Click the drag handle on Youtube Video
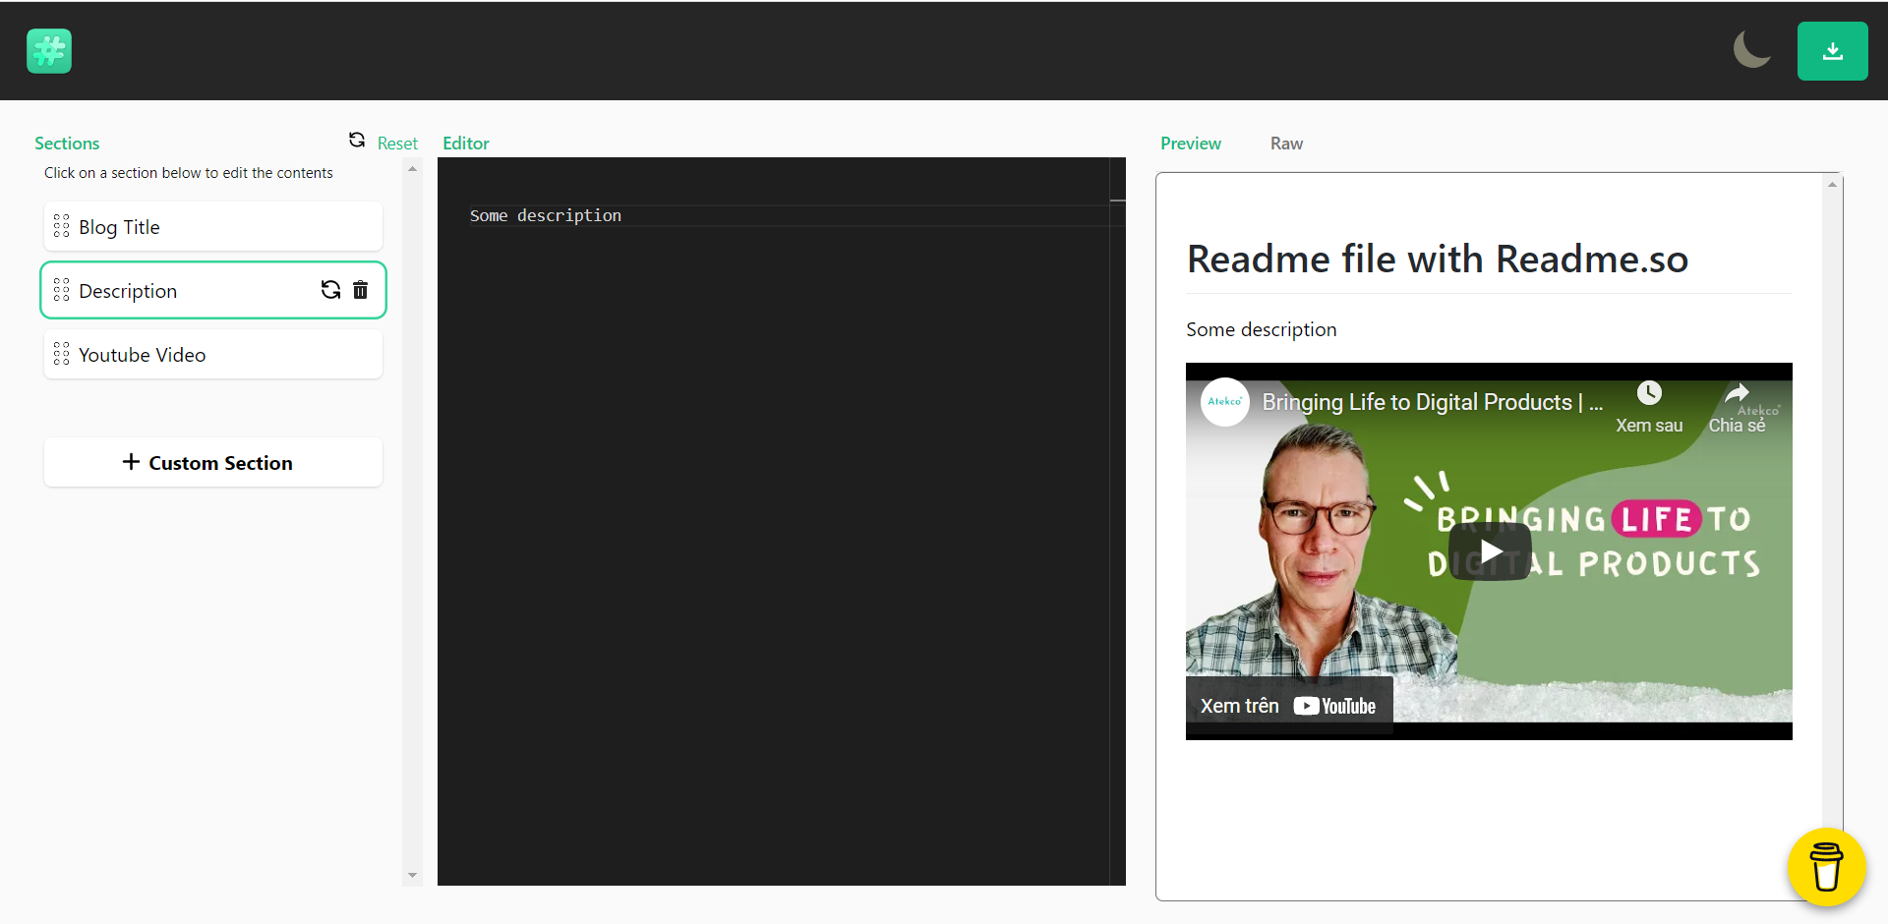This screenshot has width=1888, height=924. [x=61, y=355]
